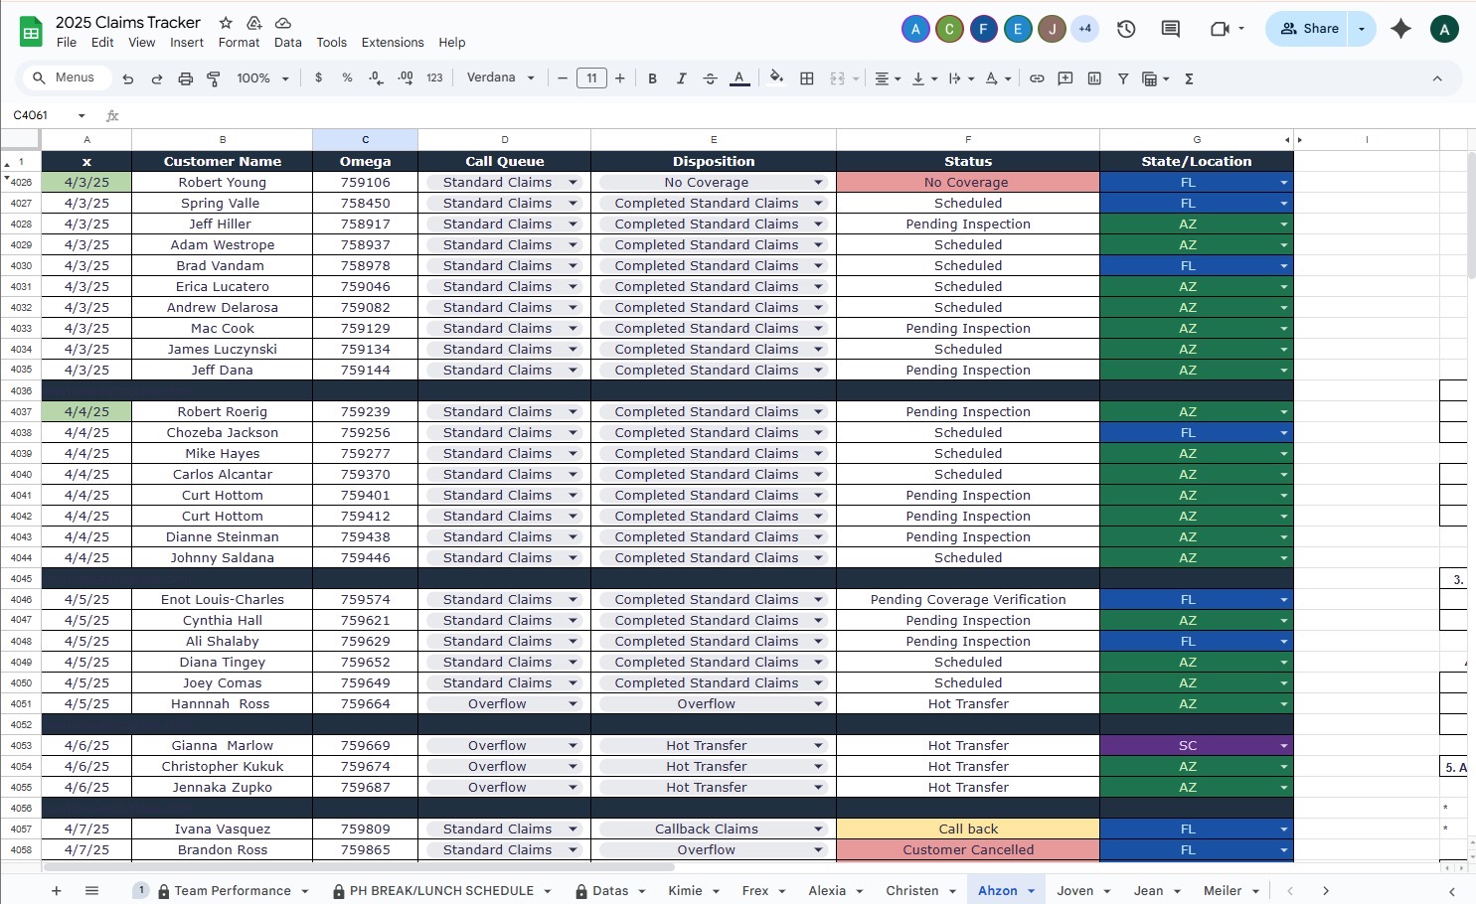Click the Name box showing C4061
Screen dimensions: 1476x904
click(x=50, y=115)
